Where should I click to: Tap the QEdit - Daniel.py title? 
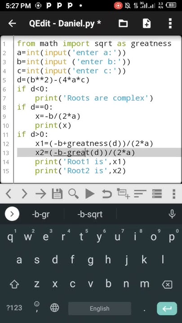[65, 23]
